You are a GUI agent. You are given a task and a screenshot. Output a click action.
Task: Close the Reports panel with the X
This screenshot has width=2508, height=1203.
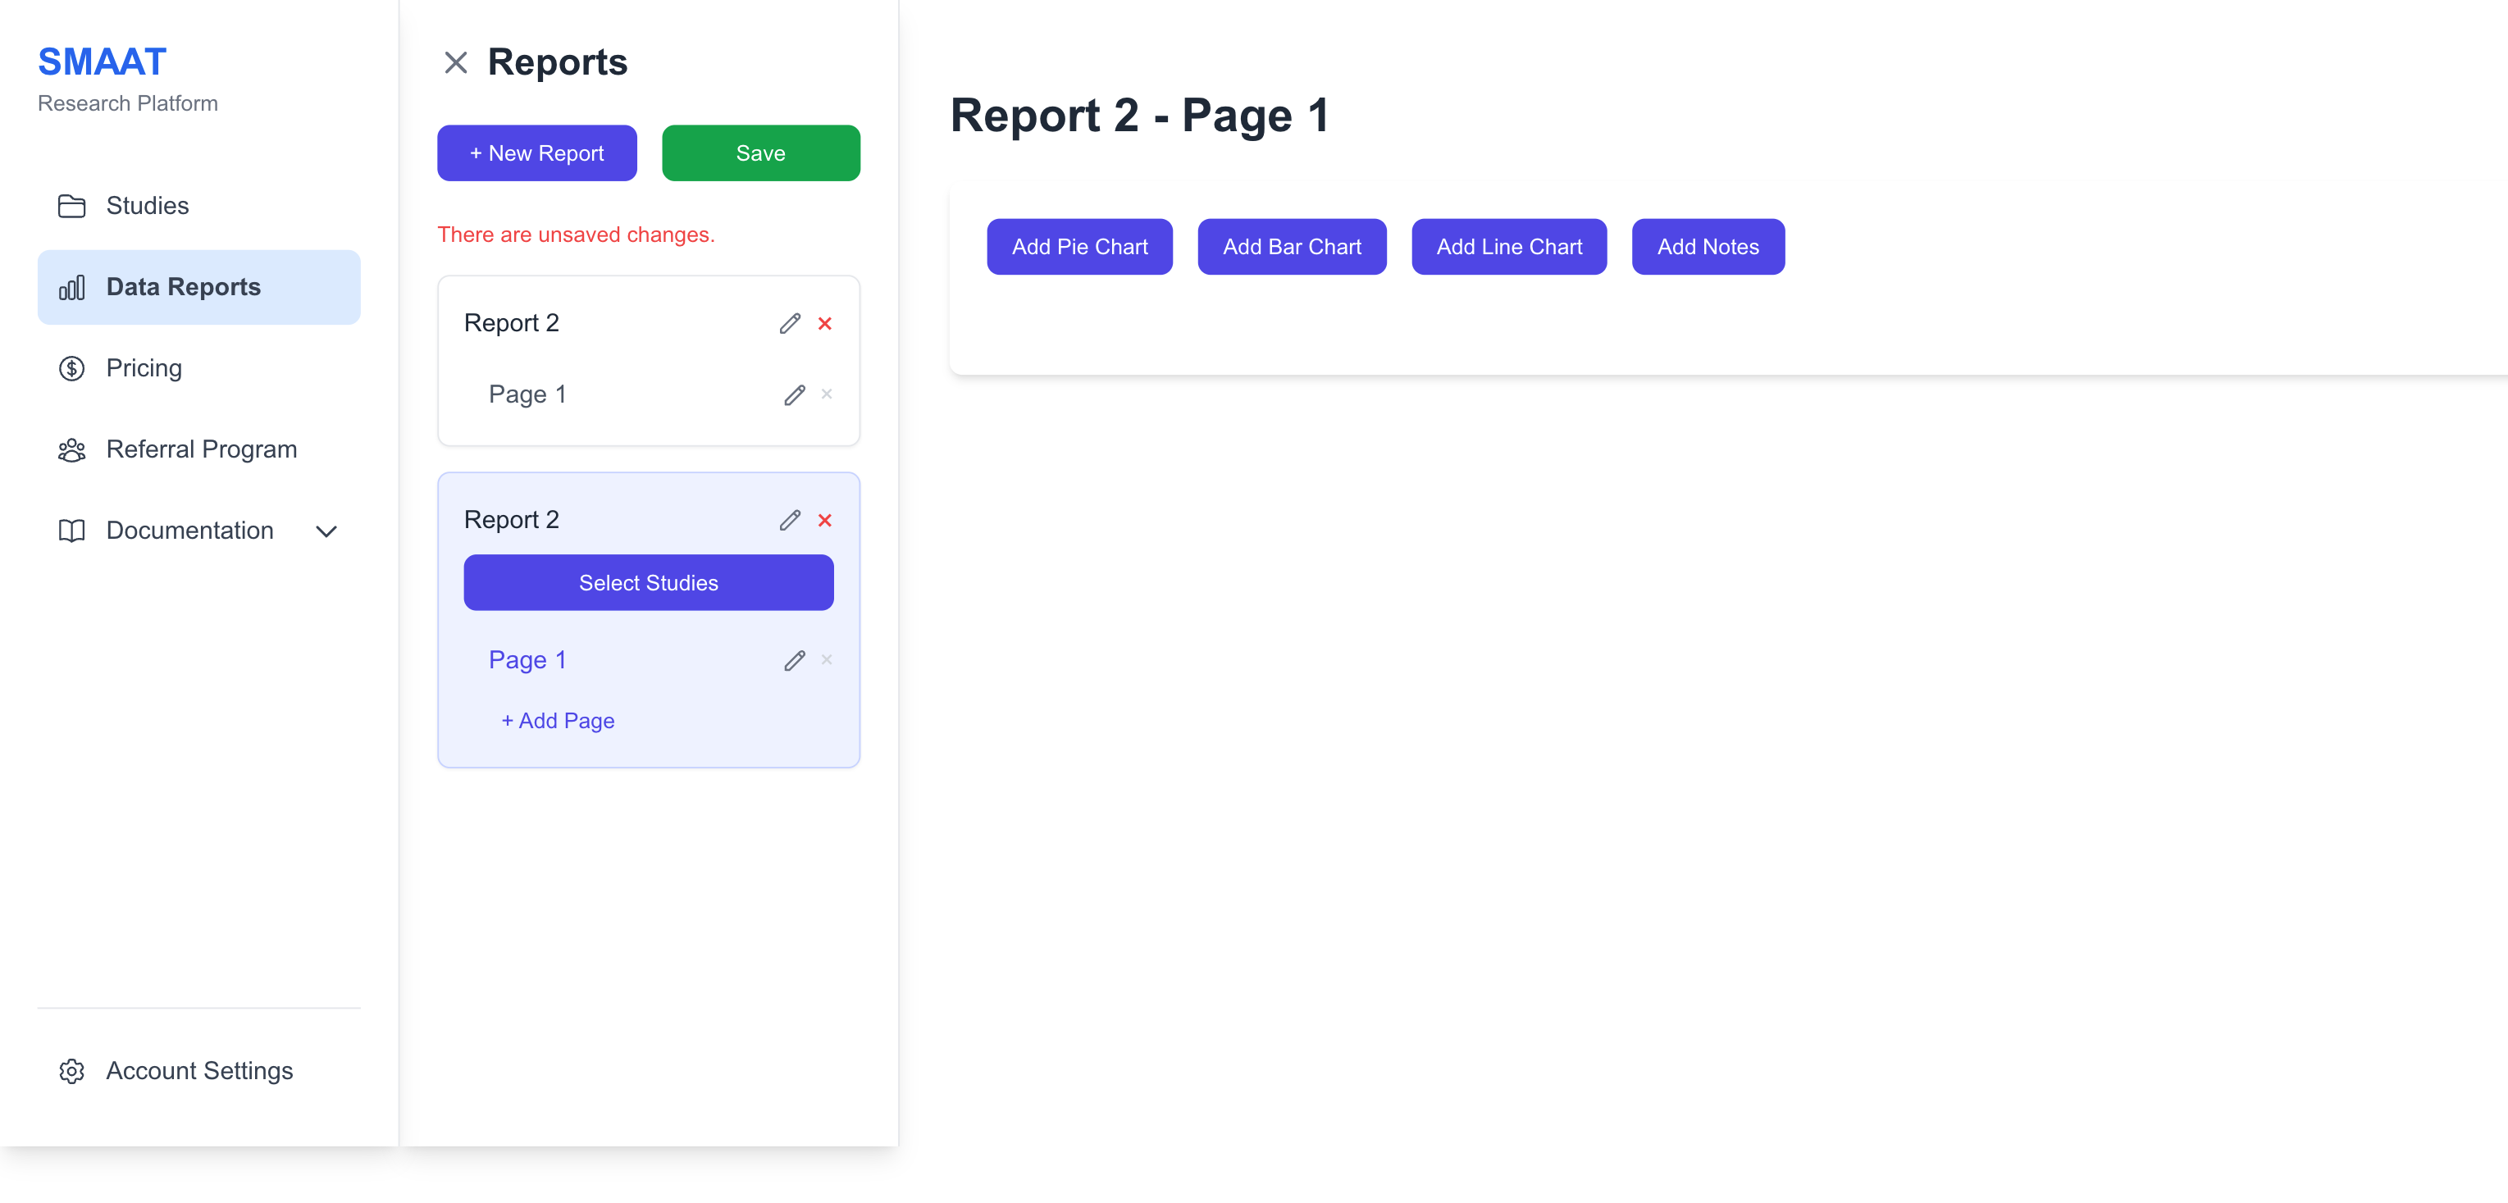coord(456,62)
